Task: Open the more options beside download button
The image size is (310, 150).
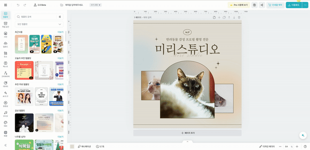Action: pyautogui.click(x=305, y=5)
